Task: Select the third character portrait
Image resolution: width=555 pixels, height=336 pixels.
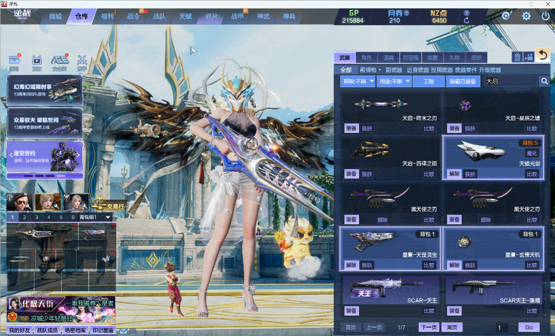Action: point(76,202)
